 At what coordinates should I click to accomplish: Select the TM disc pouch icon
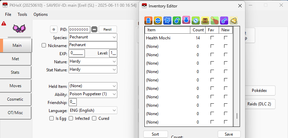pyautogui.click(x=195, y=21)
